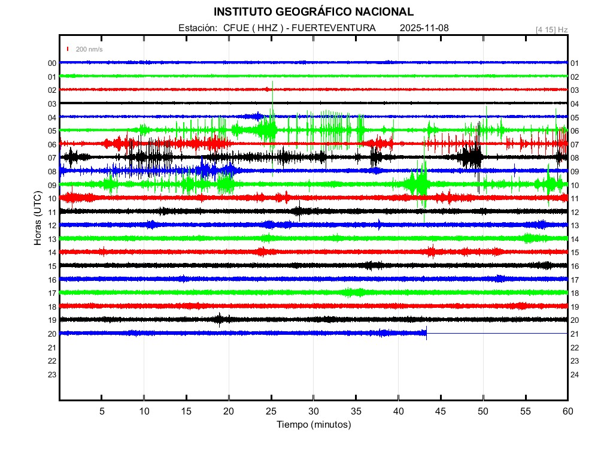The height and width of the screenshot is (460, 613).
Task: Click hour label 00 on the left axis
Action: (x=52, y=63)
